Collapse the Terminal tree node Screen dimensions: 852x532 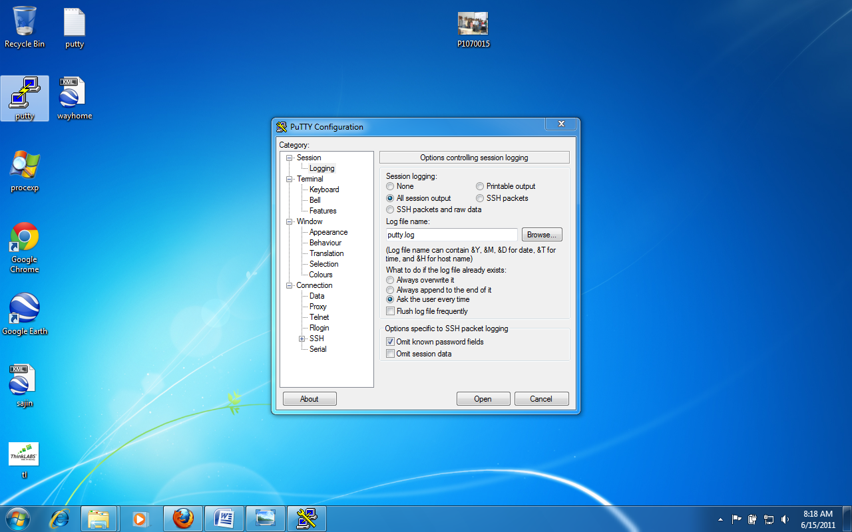(x=290, y=179)
